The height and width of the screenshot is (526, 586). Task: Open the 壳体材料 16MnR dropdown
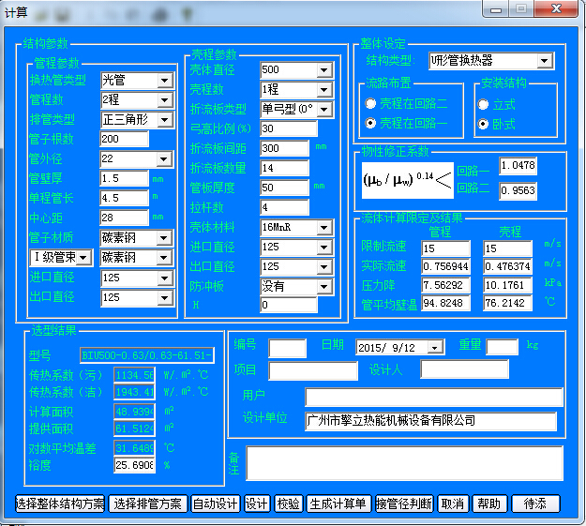tap(323, 228)
